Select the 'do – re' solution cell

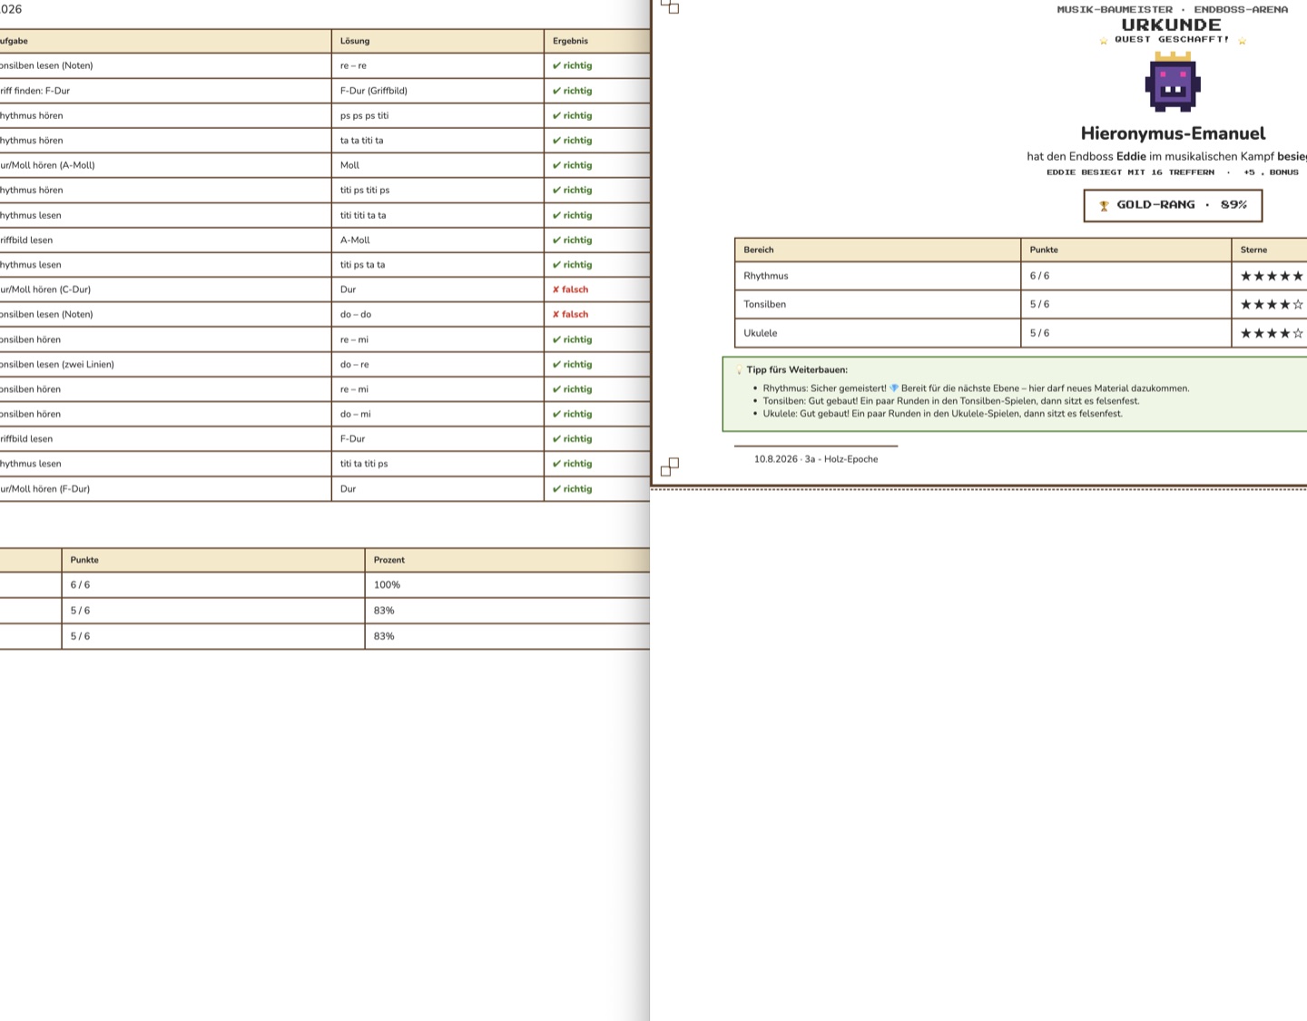tap(437, 364)
